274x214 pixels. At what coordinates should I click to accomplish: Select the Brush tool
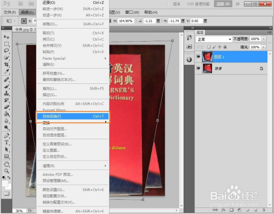tap(7, 86)
